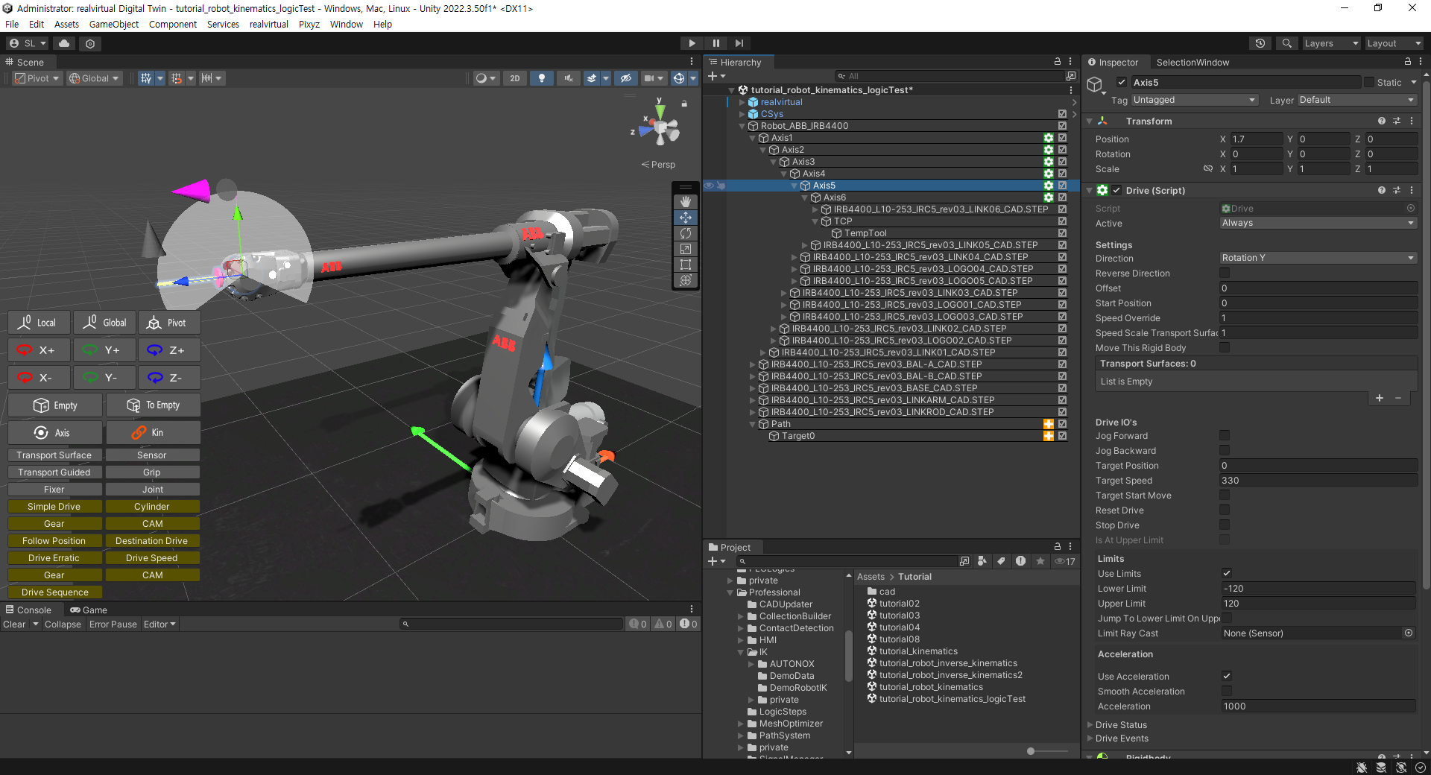The image size is (1431, 775).
Task: Click the global search magnifier icon
Action: (x=1286, y=43)
